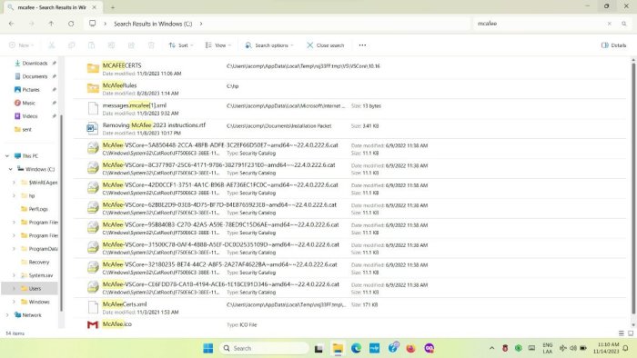Click the Copy icon in toolbar

(x=72, y=45)
